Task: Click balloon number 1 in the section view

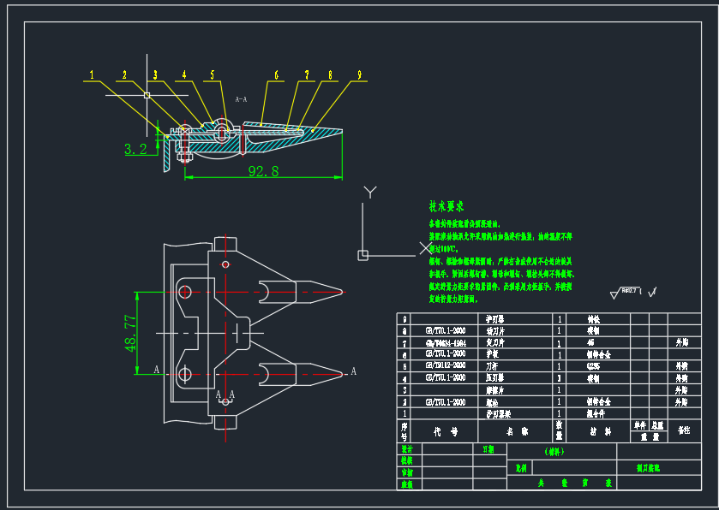Action: point(92,74)
